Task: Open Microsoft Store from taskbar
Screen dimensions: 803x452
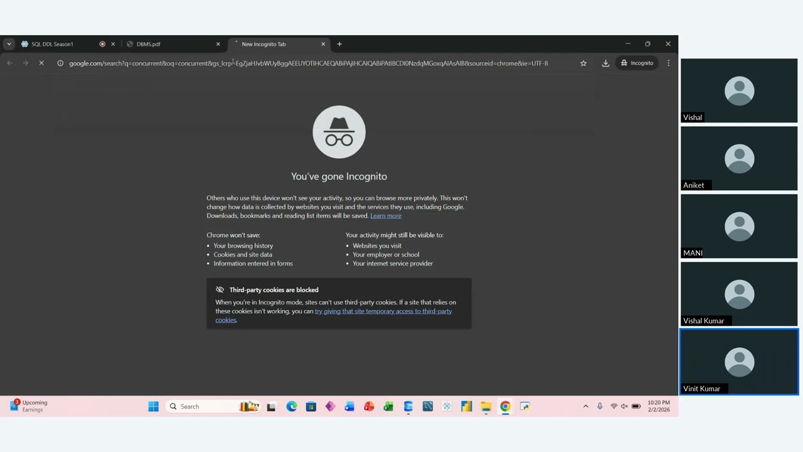Action: (x=311, y=406)
